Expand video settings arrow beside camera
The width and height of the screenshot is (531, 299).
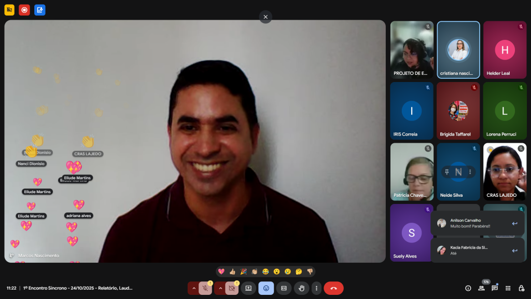tap(220, 288)
